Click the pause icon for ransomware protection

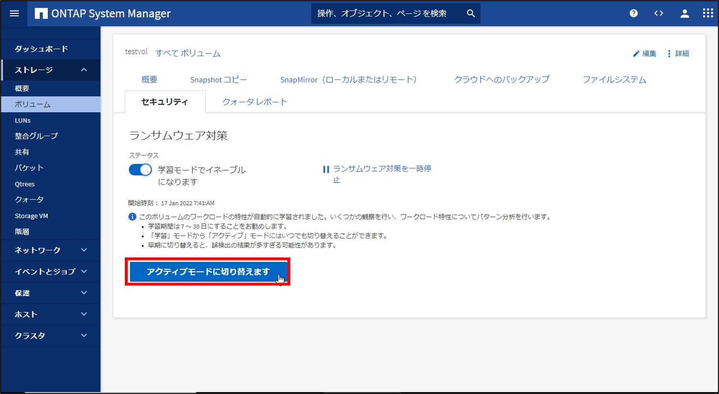326,169
